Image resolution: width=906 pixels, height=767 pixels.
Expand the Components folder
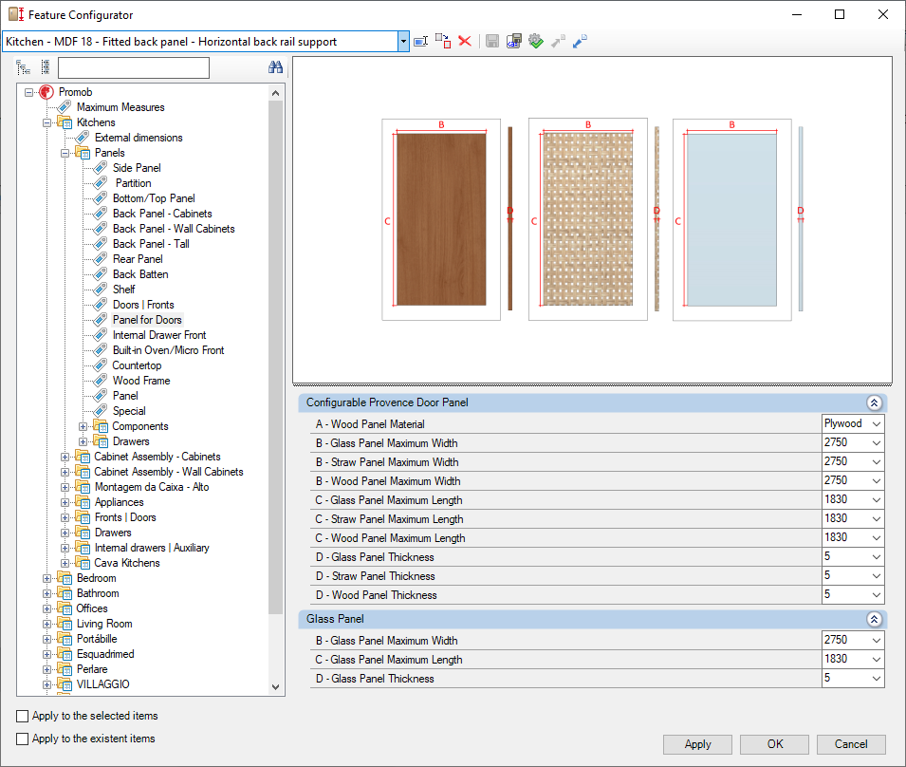click(x=83, y=426)
